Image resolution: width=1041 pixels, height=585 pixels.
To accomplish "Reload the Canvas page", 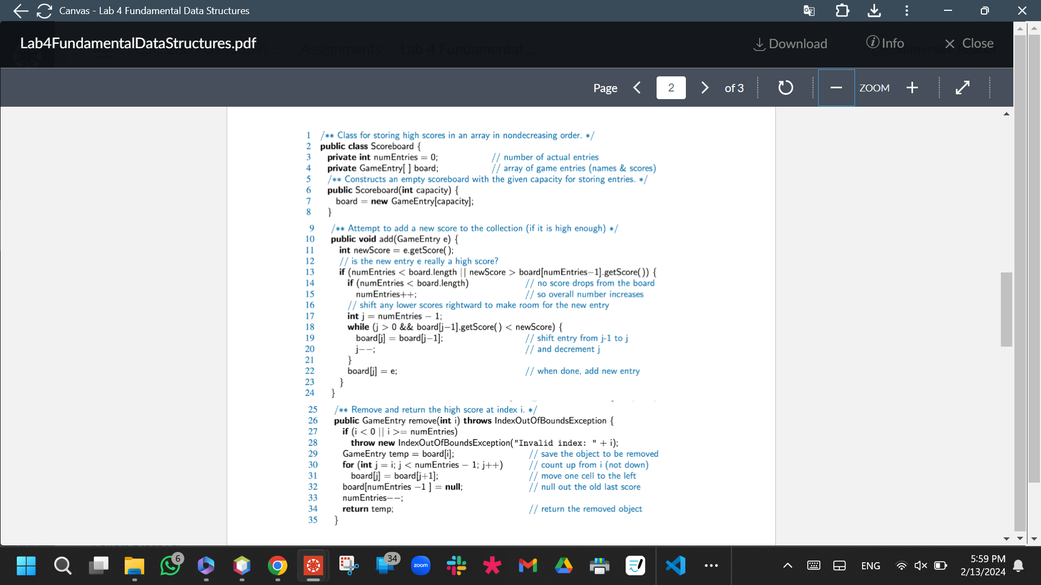I will tap(44, 10).
